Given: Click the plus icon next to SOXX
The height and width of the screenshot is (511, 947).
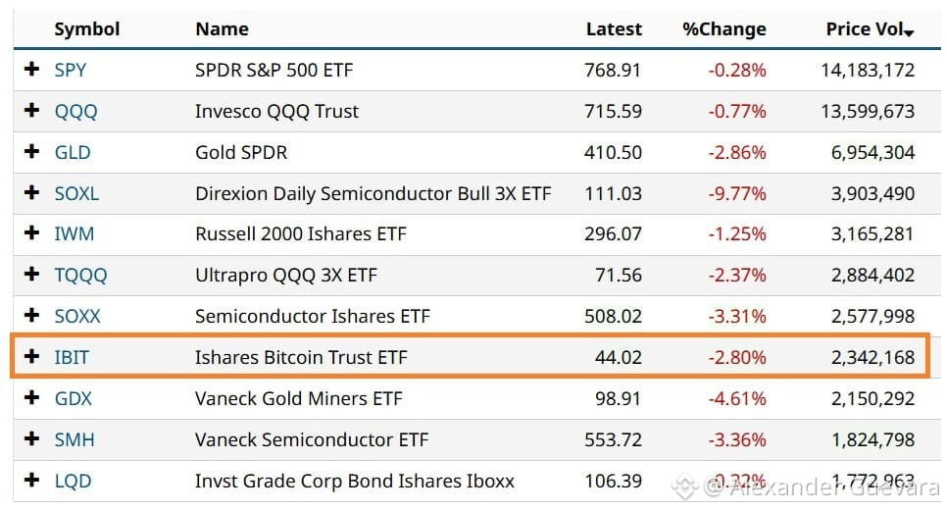Looking at the screenshot, I should coord(31,315).
